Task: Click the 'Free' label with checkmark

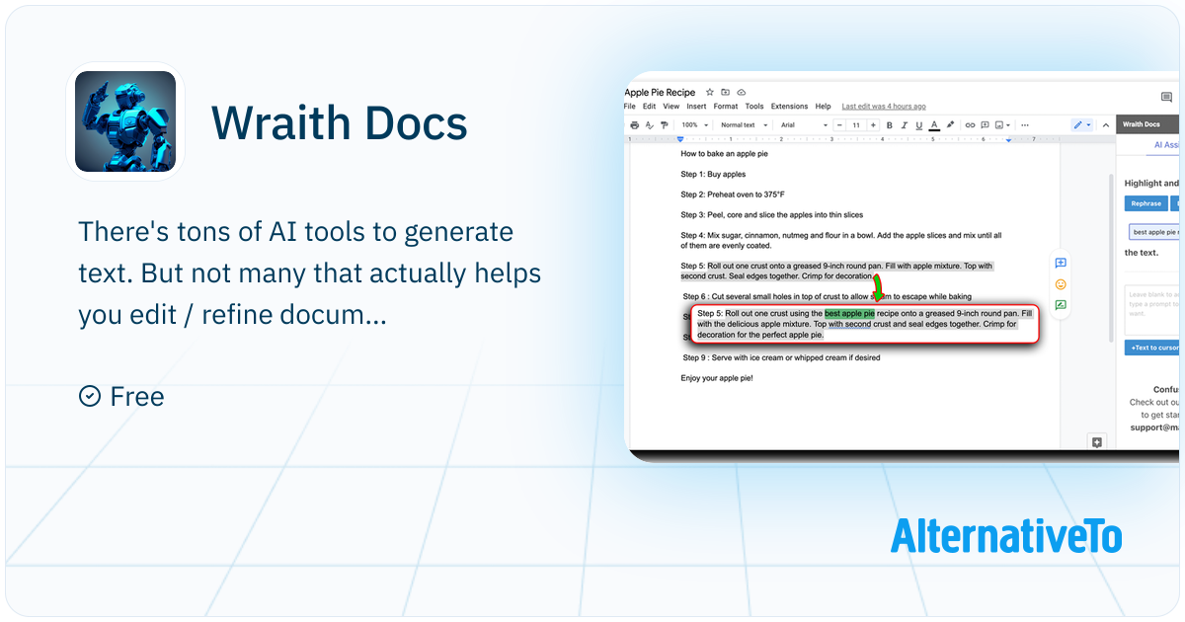Action: pos(121,396)
